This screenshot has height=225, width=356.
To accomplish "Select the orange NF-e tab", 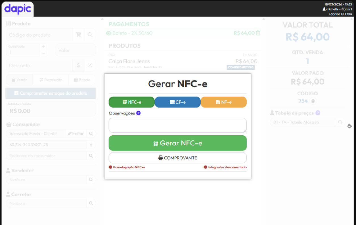I will [223, 102].
